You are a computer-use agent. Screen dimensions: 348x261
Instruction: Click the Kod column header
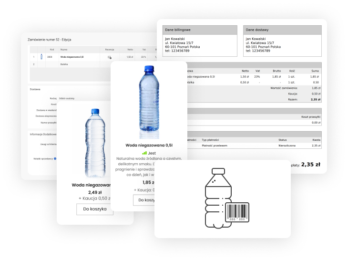pyautogui.click(x=52, y=50)
